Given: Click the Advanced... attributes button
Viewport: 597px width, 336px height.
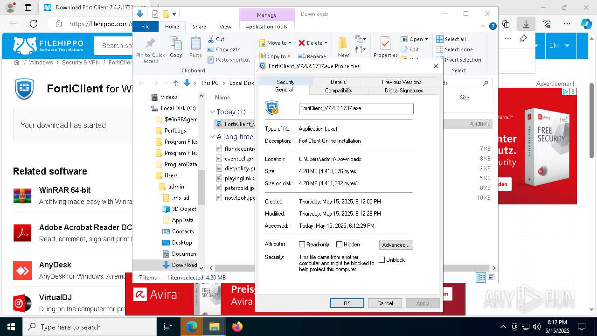Looking at the screenshot, I should pyautogui.click(x=396, y=245).
